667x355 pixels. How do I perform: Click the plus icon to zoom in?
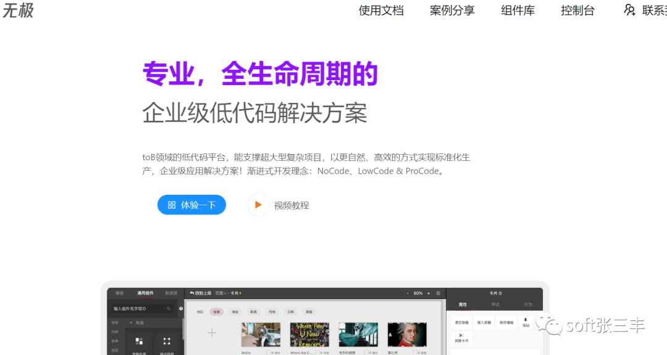point(429,293)
